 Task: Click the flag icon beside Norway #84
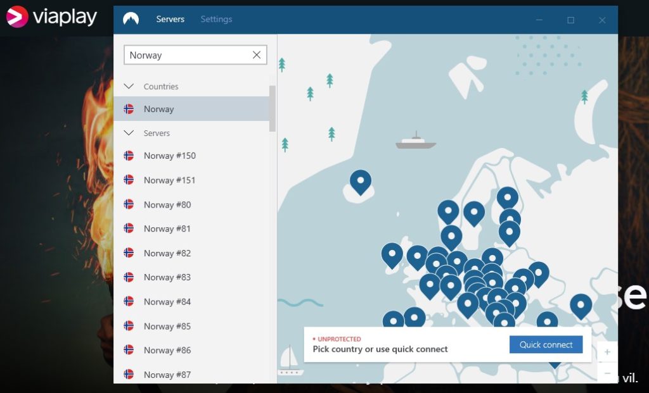(x=129, y=301)
